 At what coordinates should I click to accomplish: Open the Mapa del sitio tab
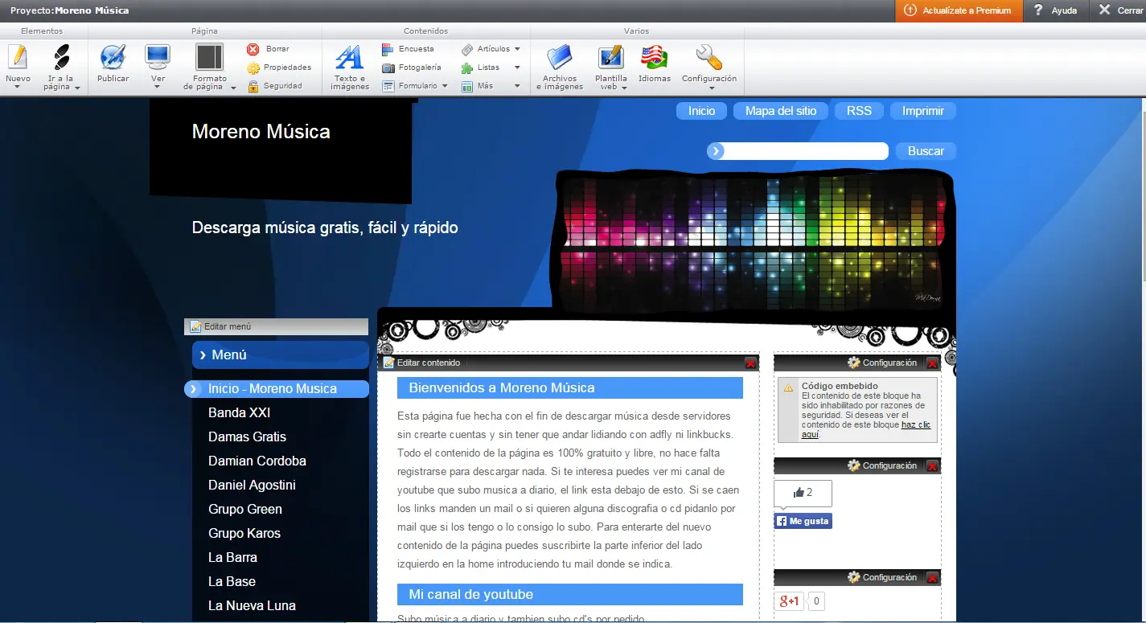tap(780, 111)
